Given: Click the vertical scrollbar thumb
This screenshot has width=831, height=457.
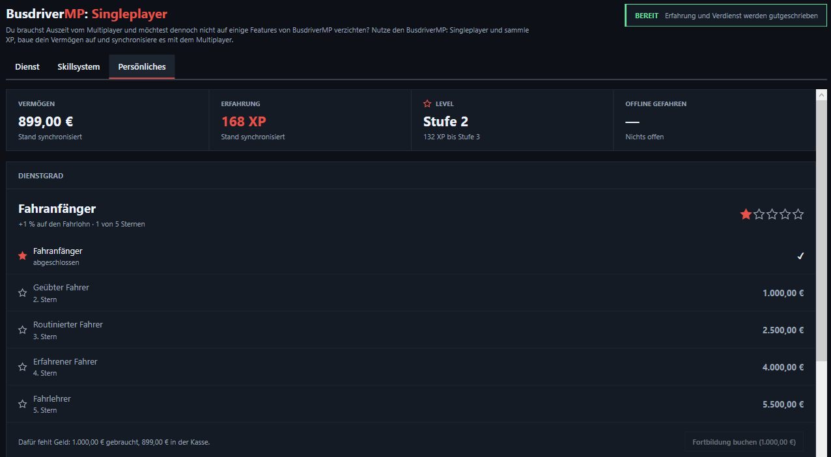Looking at the screenshot, I should point(821,230).
